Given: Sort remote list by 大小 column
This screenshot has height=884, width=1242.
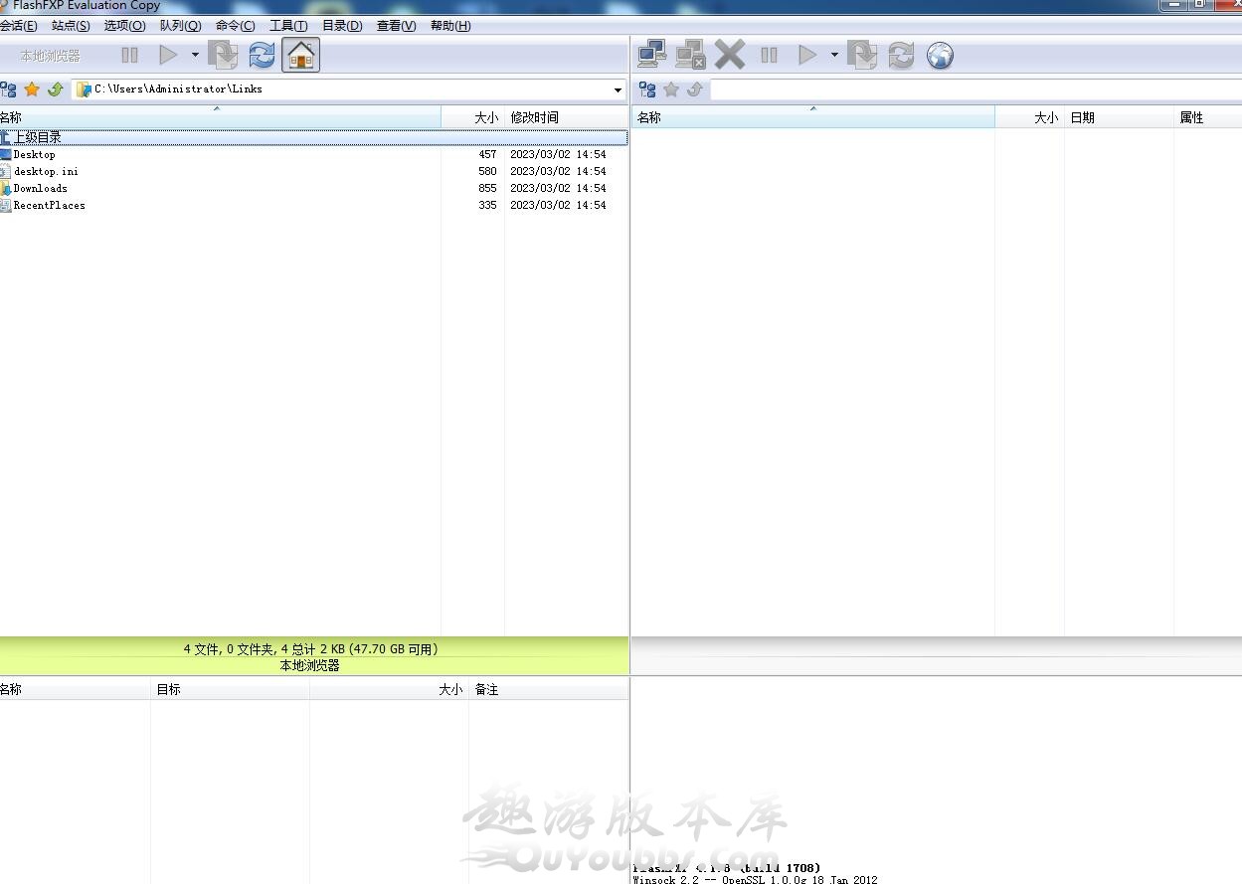Looking at the screenshot, I should (x=1030, y=117).
